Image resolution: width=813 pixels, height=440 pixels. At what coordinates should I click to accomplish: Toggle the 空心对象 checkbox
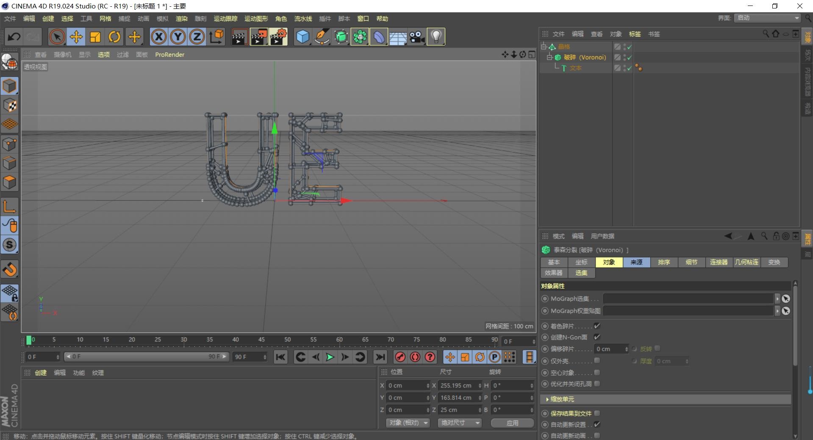coord(597,372)
